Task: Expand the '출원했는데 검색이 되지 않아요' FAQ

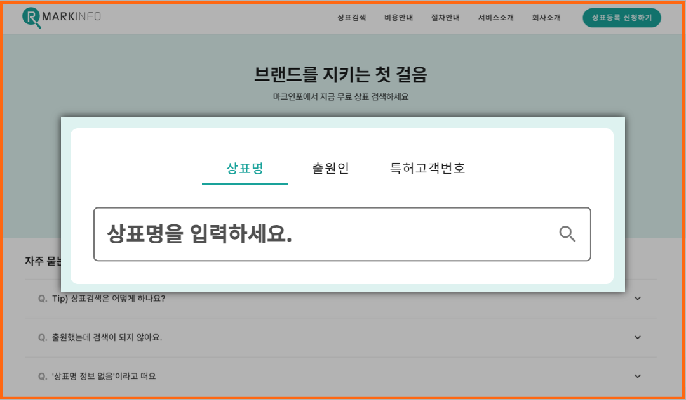Action: tap(638, 337)
